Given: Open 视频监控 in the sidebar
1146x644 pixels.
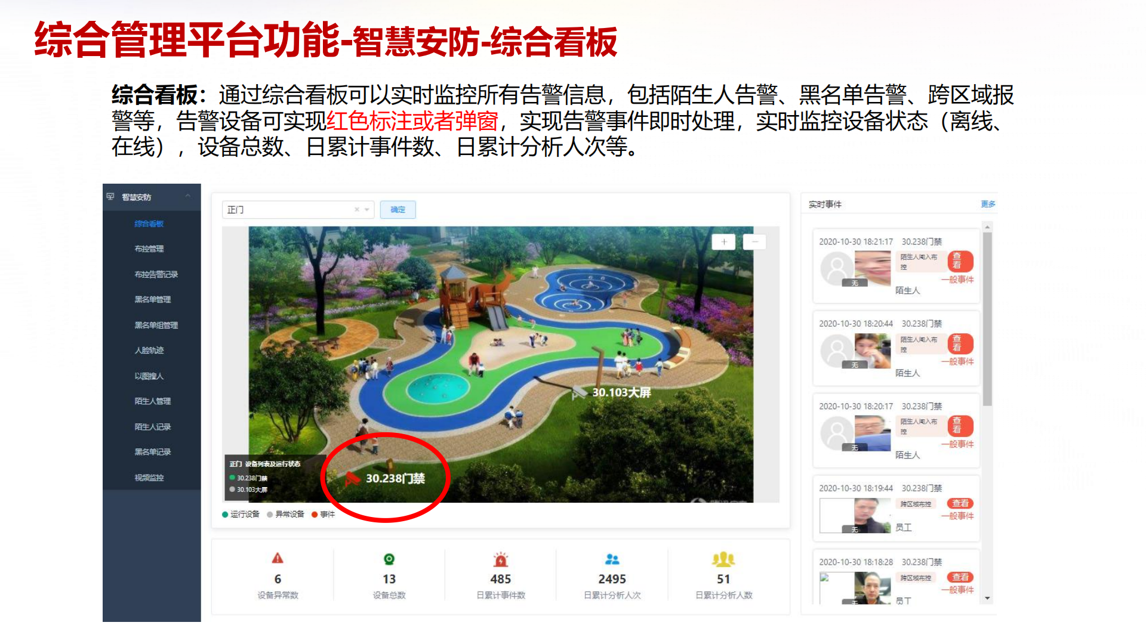Looking at the screenshot, I should (x=149, y=478).
